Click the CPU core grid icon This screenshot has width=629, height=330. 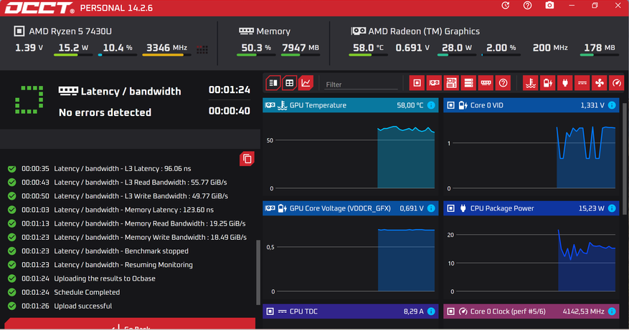(202, 49)
